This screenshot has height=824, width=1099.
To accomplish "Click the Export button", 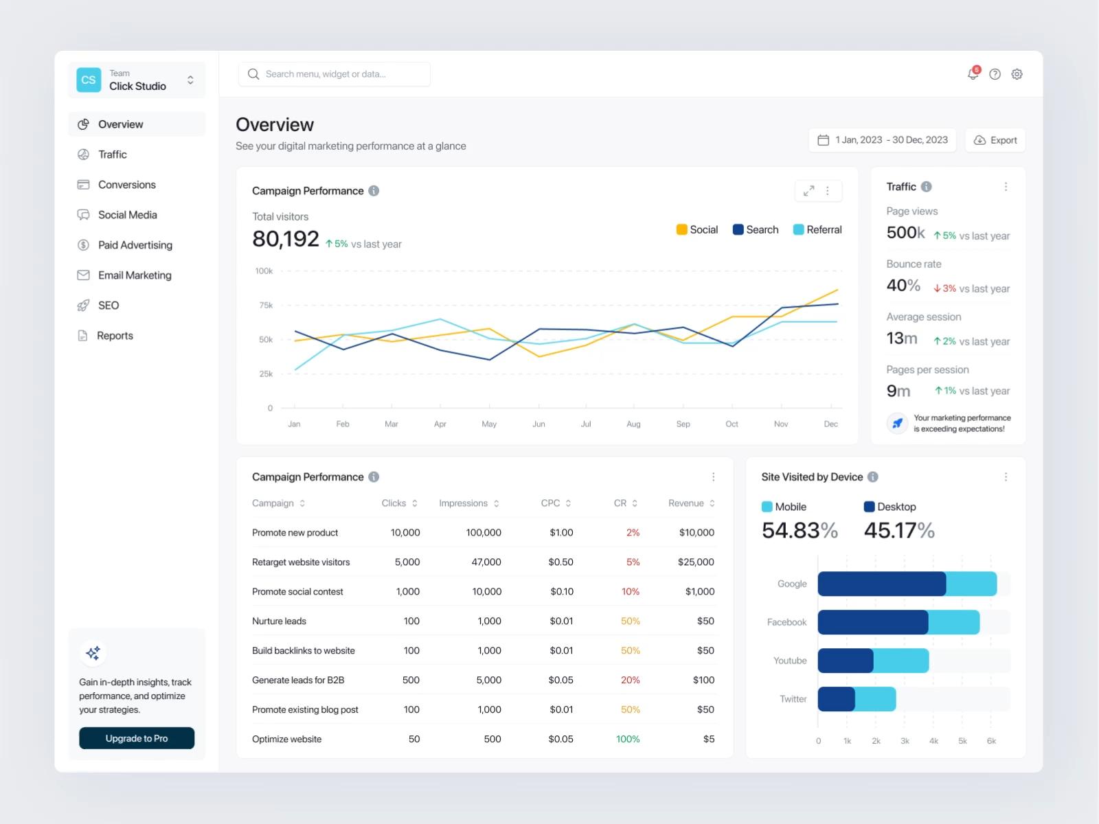I will pyautogui.click(x=995, y=140).
